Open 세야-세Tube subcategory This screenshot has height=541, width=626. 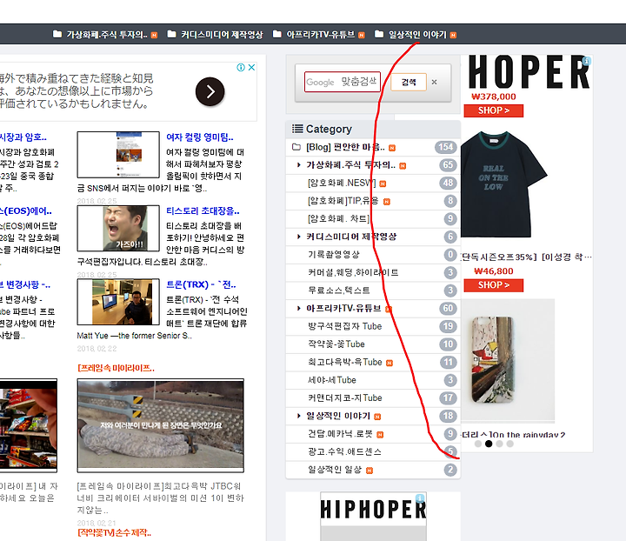pos(332,380)
